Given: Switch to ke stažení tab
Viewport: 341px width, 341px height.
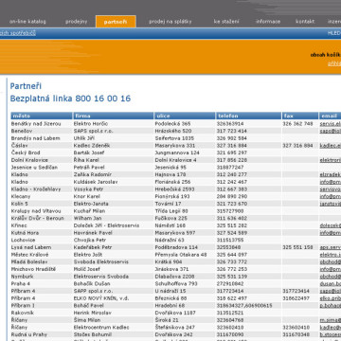Looking at the screenshot, I should [x=226, y=22].
